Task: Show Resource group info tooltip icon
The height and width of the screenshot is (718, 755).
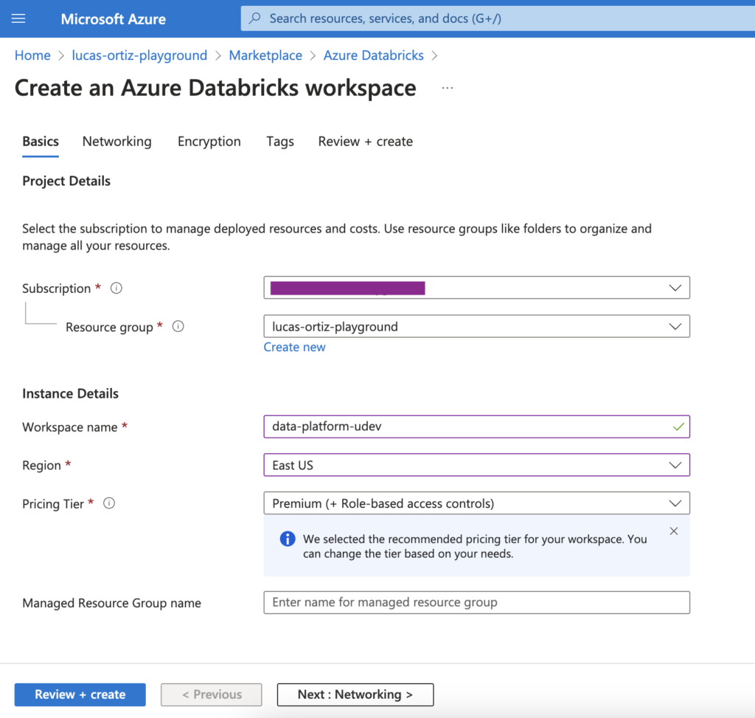Action: coord(178,327)
